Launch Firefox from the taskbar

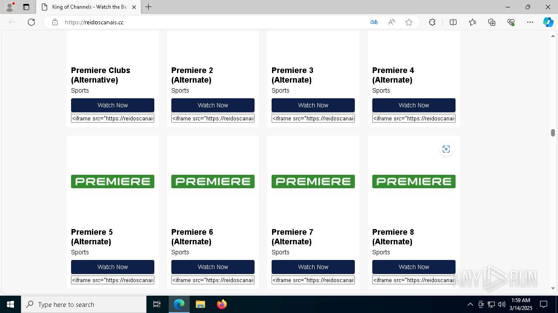[221, 304]
